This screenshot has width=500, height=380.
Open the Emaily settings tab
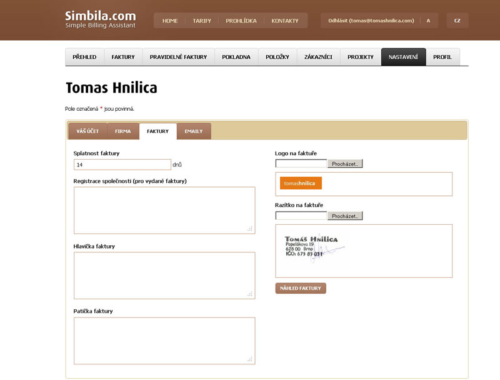(x=194, y=131)
